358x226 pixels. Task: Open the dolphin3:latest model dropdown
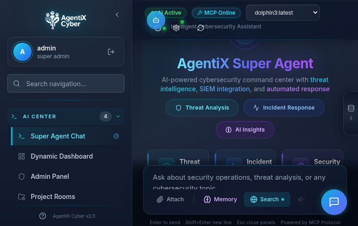pyautogui.click(x=282, y=13)
